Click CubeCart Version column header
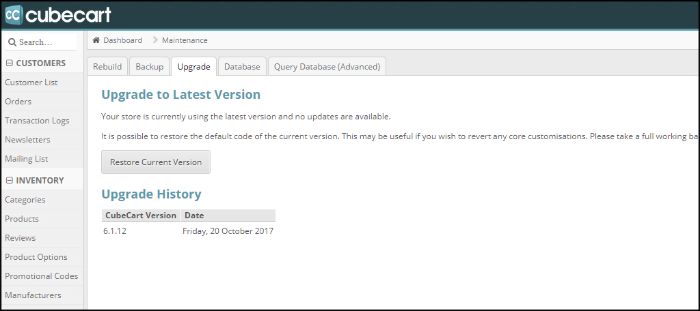The height and width of the screenshot is (311, 700). pyautogui.click(x=141, y=216)
